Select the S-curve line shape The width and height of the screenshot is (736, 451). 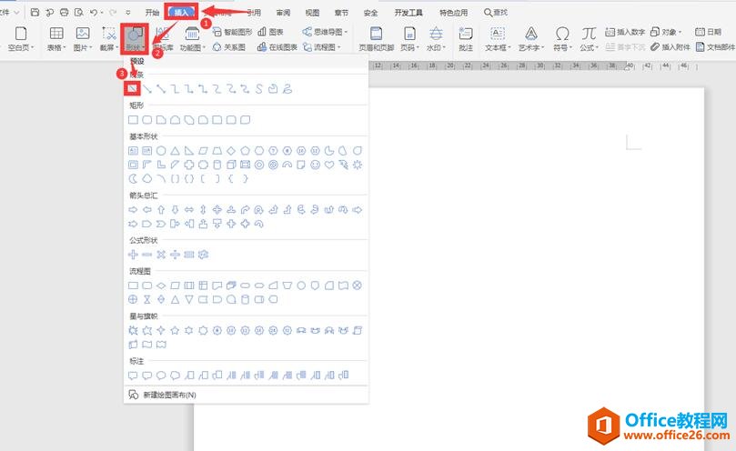(x=258, y=89)
